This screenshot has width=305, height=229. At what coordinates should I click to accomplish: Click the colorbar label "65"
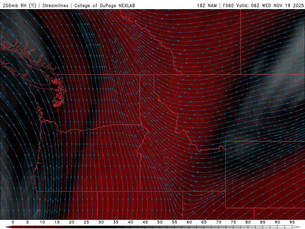coord(204,222)
